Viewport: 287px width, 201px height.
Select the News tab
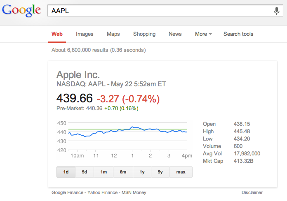175,34
